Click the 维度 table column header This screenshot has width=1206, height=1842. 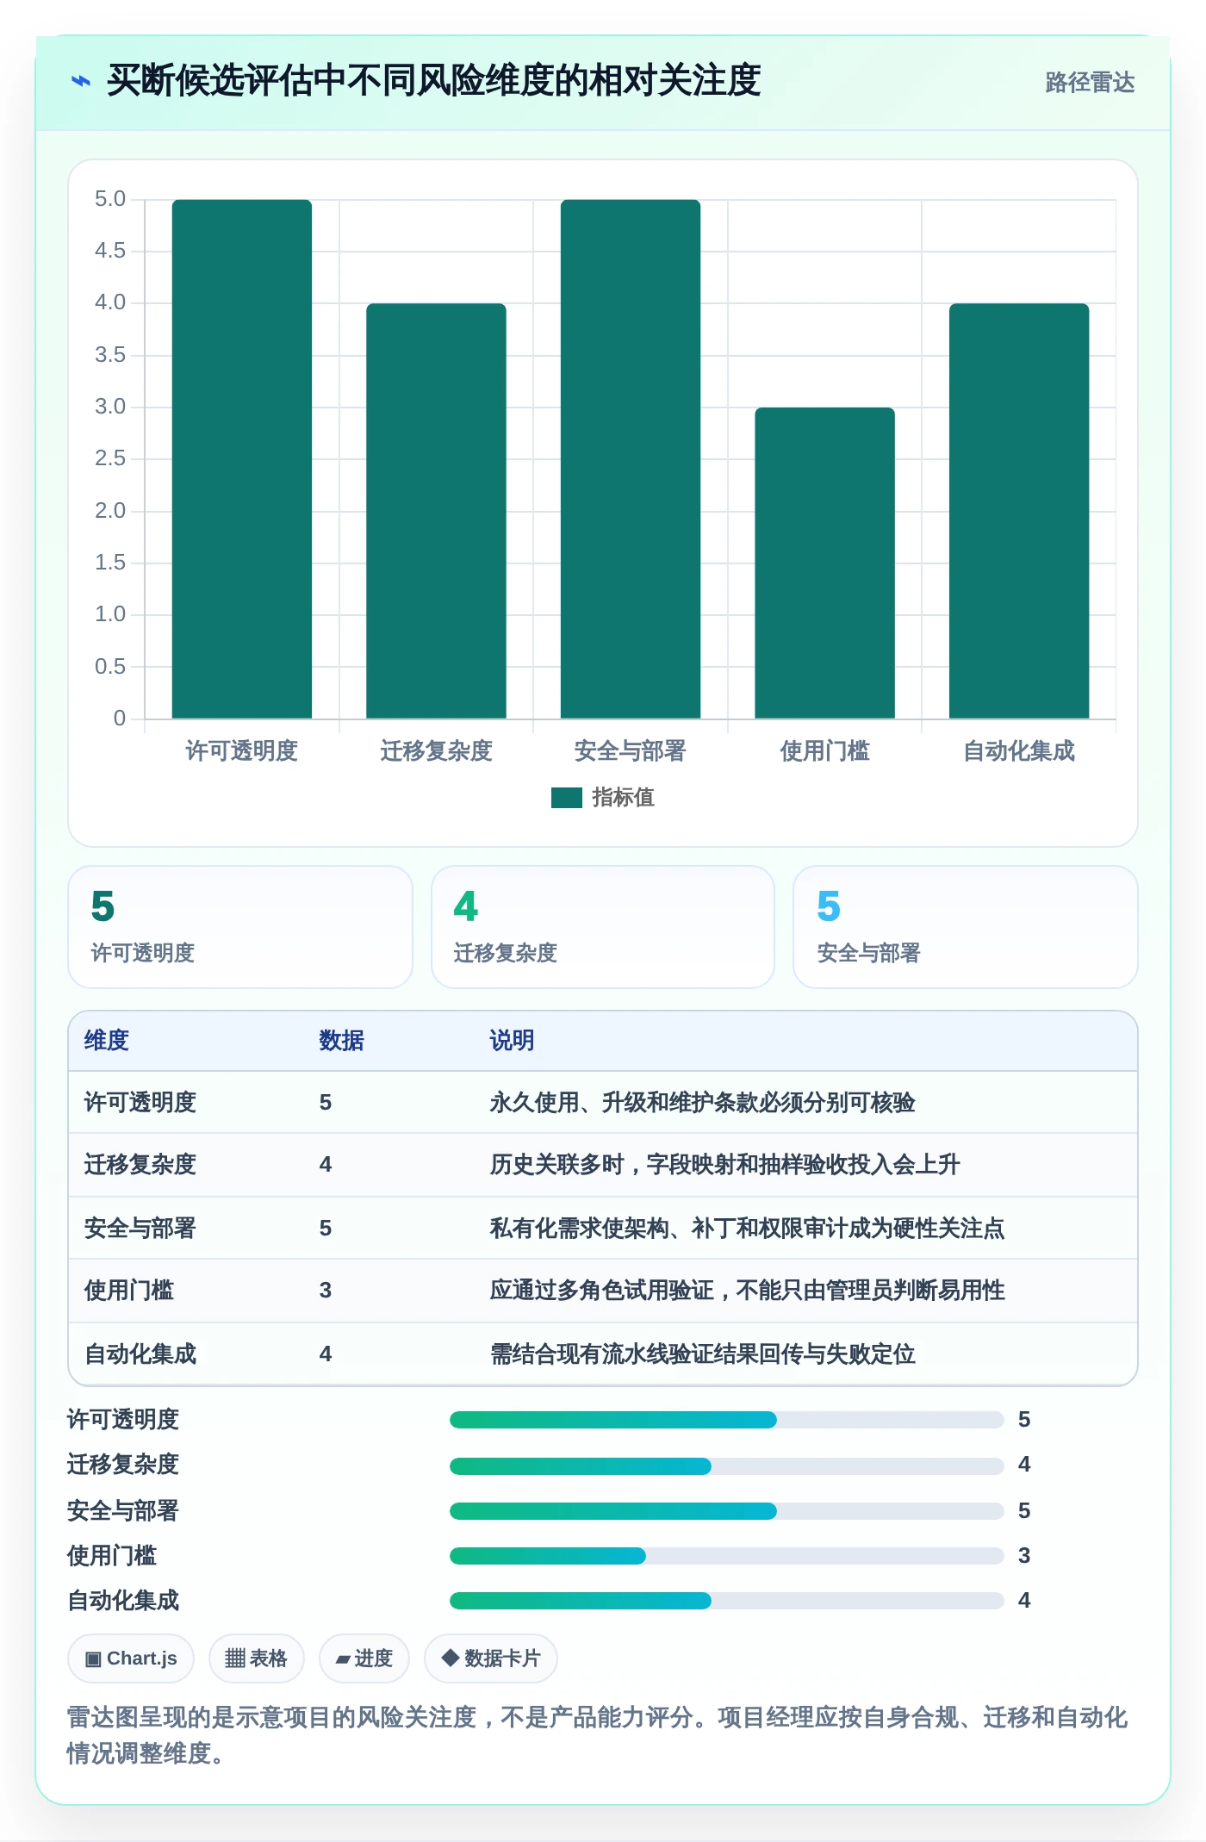pos(107,1041)
